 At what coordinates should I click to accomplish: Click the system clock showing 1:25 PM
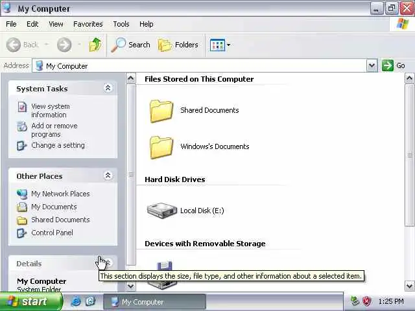click(391, 301)
